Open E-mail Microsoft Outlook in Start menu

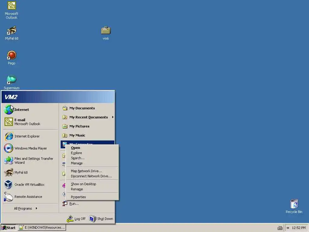pyautogui.click(x=31, y=122)
